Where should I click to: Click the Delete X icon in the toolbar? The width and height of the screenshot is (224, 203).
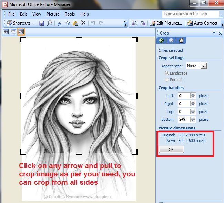pos(83,23)
